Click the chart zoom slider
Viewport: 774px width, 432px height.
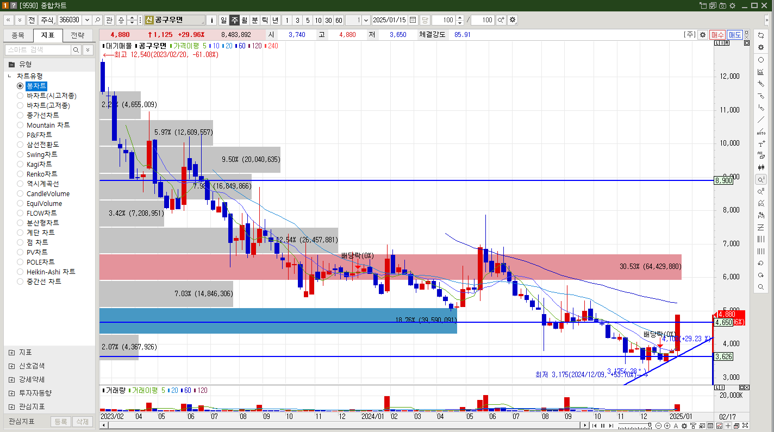(x=634, y=426)
